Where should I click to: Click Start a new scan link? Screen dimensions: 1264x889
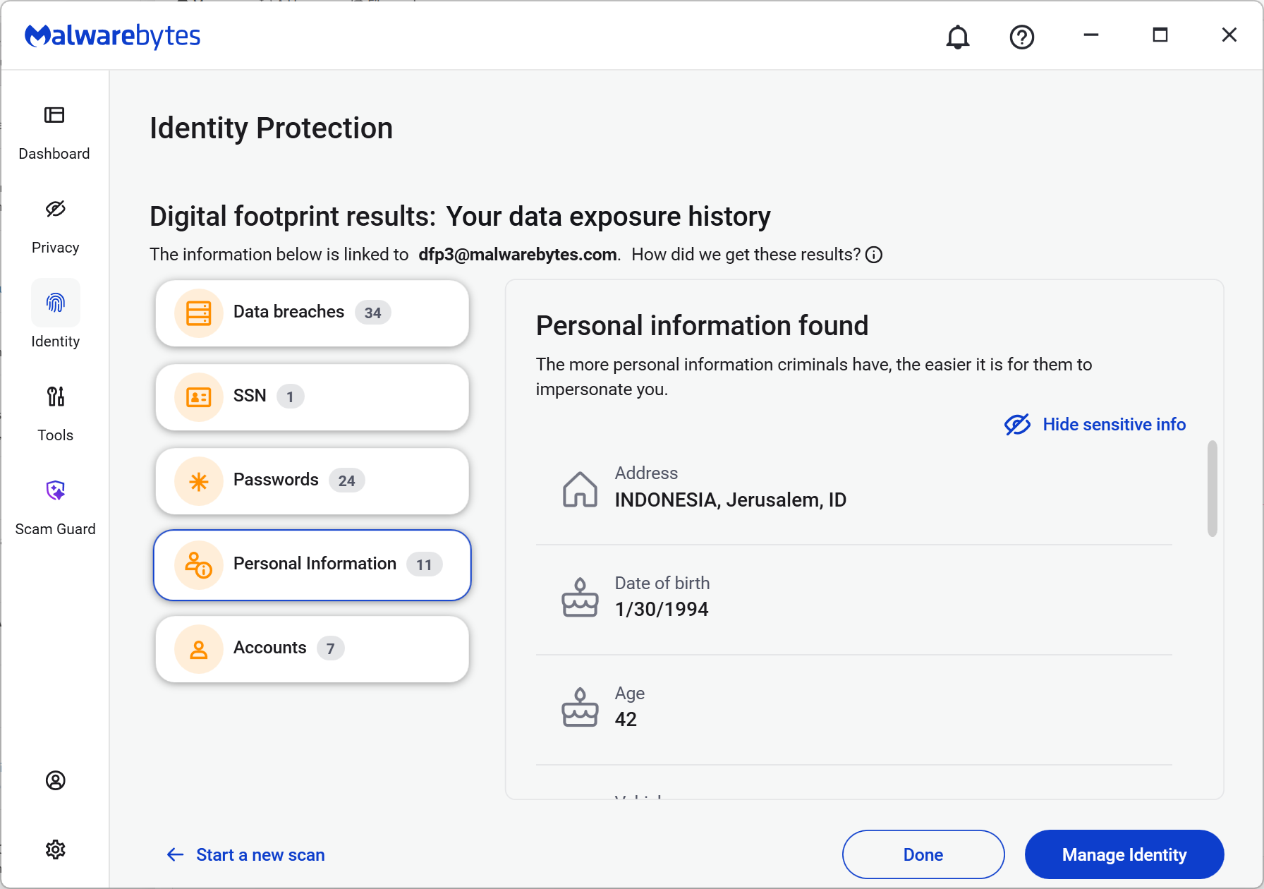click(x=246, y=855)
